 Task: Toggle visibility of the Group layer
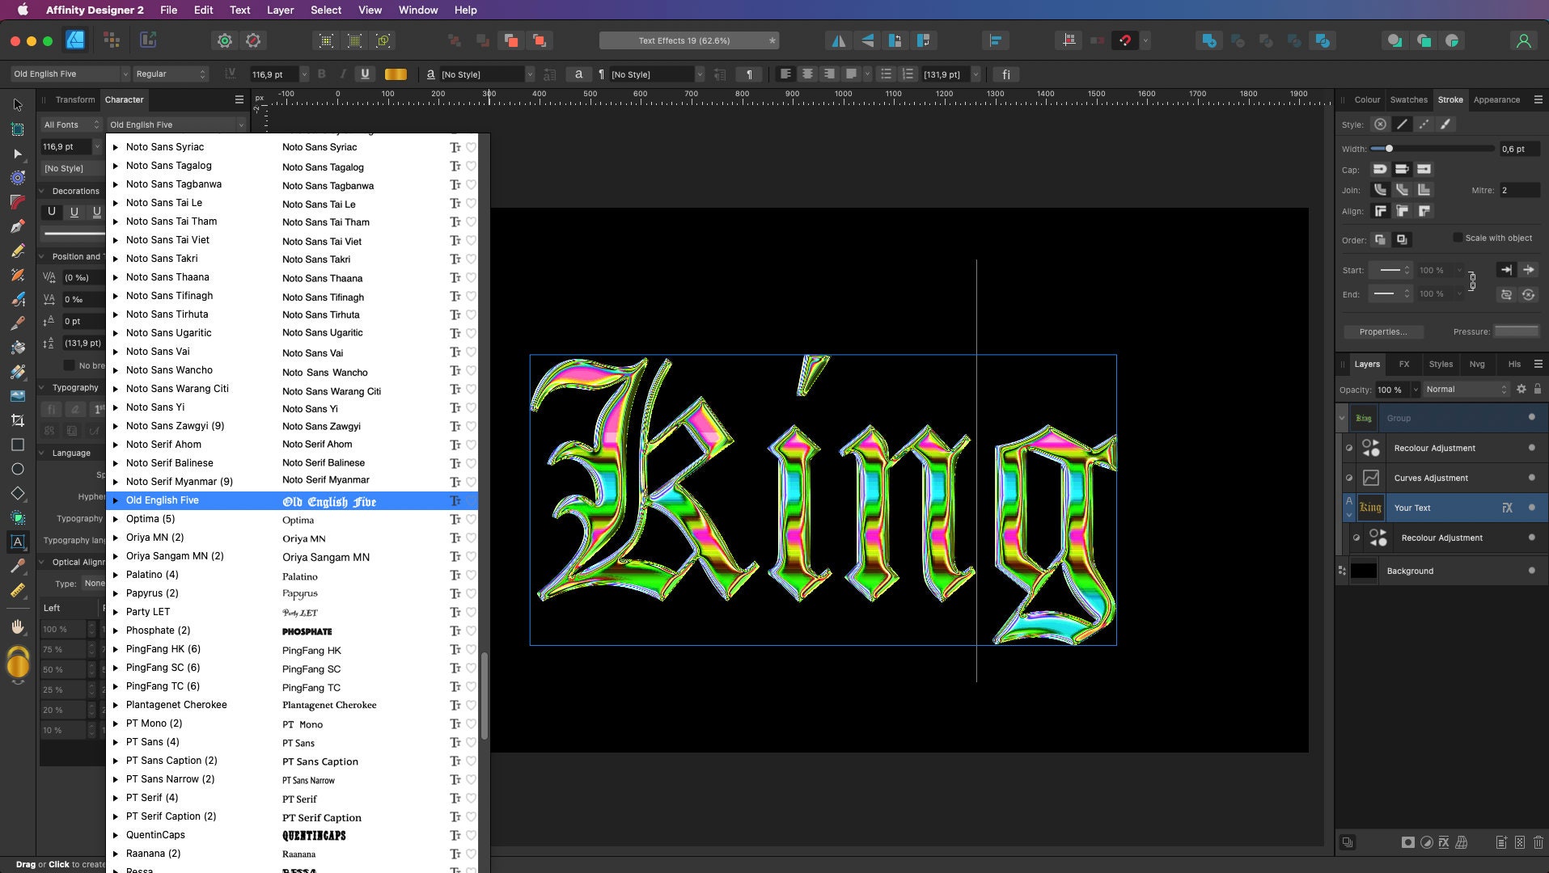tap(1531, 418)
